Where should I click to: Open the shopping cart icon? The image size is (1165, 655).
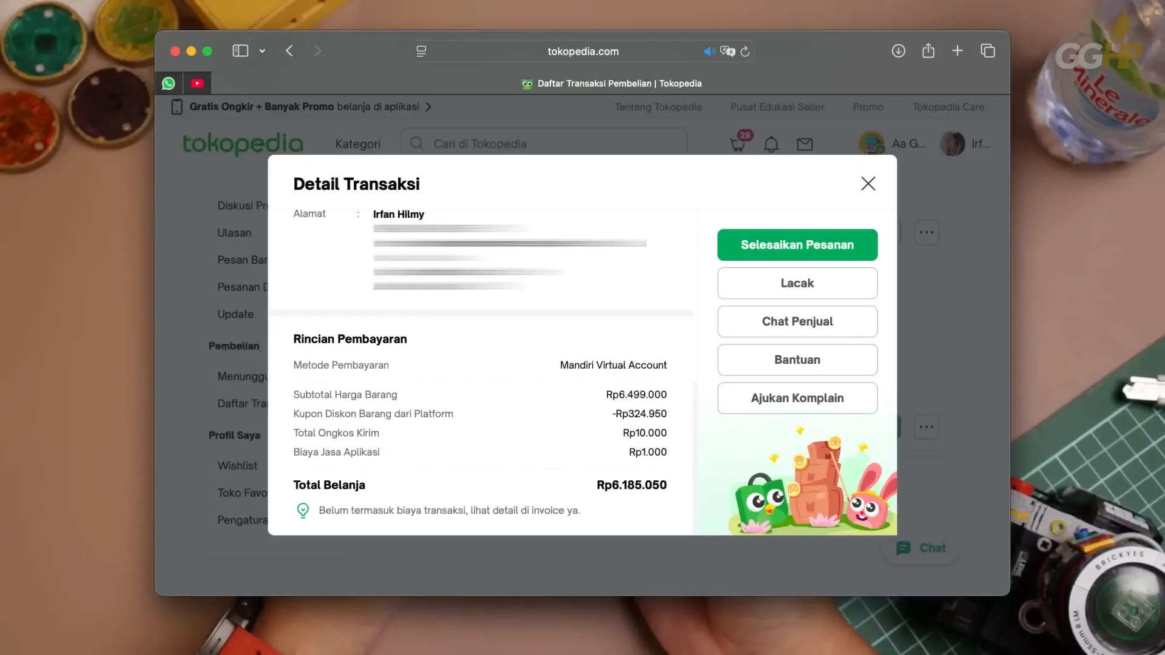[x=738, y=144]
